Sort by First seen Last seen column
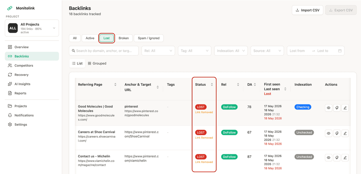 point(285,89)
